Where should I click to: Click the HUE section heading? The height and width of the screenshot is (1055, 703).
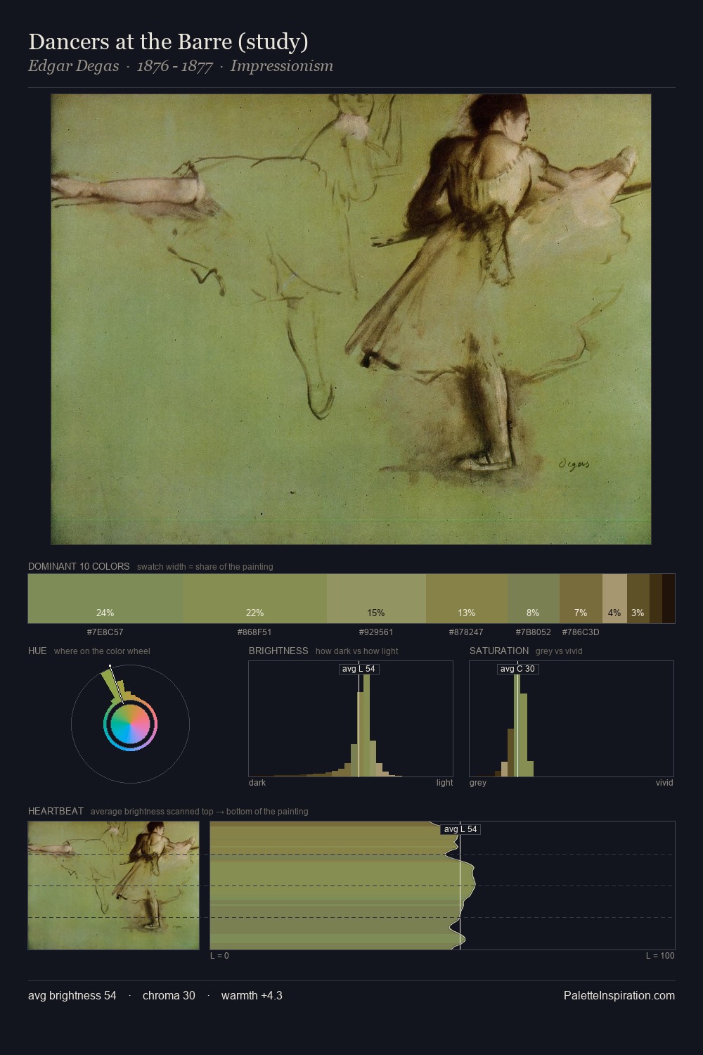(37, 651)
